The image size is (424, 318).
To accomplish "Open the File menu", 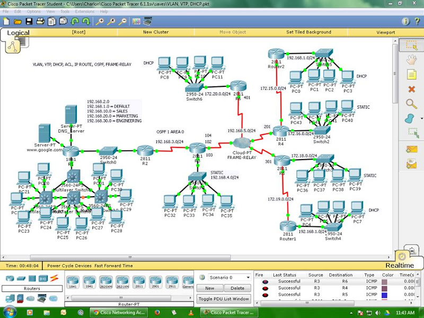I will [5, 11].
